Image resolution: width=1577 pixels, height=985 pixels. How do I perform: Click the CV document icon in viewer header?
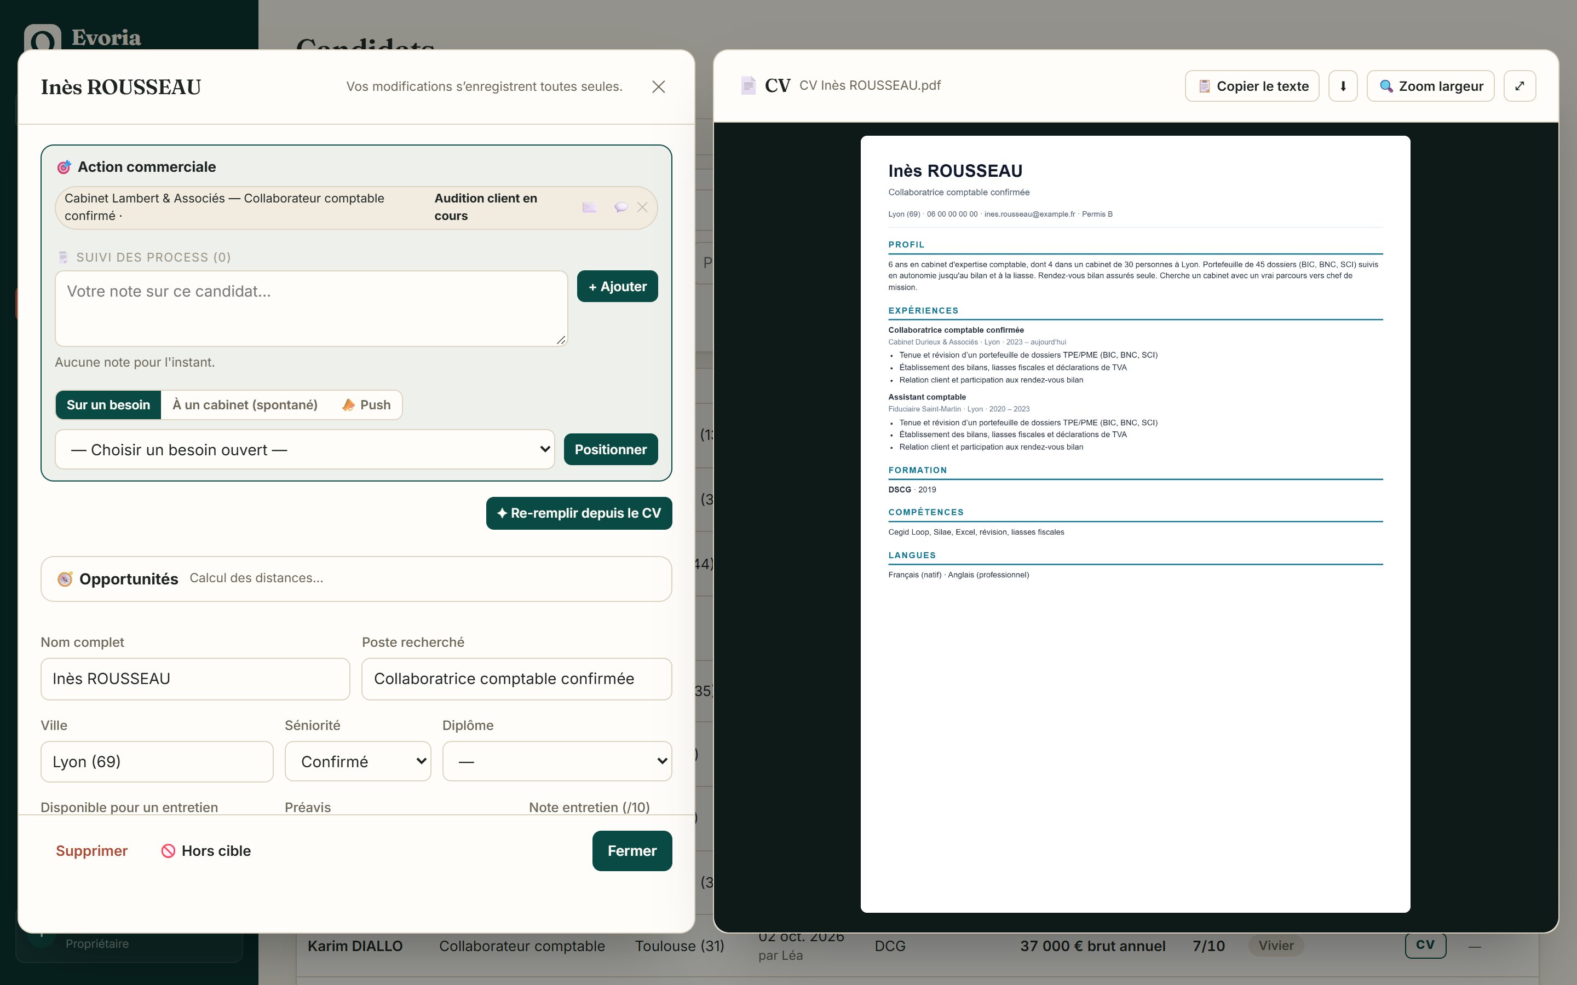pyautogui.click(x=748, y=85)
